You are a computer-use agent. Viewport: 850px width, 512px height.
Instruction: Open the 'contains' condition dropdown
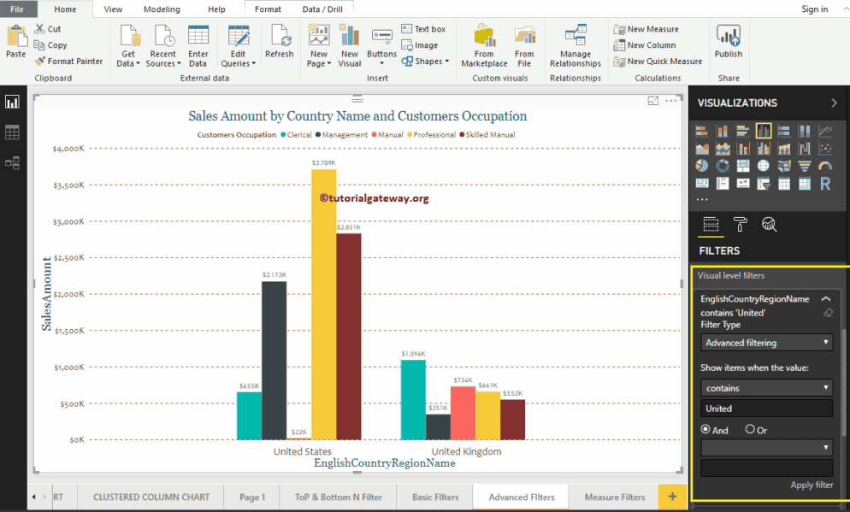point(766,388)
